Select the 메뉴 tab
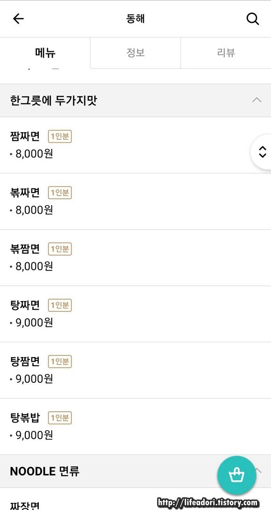This screenshot has width=271, height=510. click(x=45, y=53)
